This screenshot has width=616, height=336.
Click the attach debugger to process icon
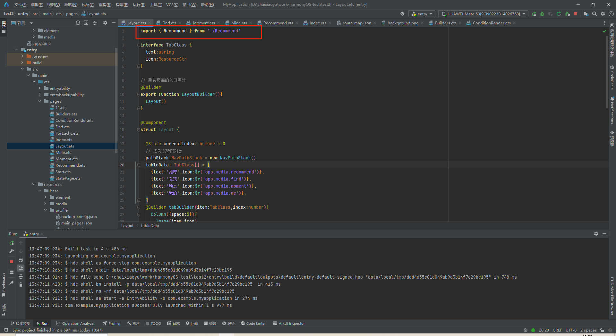(x=568, y=14)
